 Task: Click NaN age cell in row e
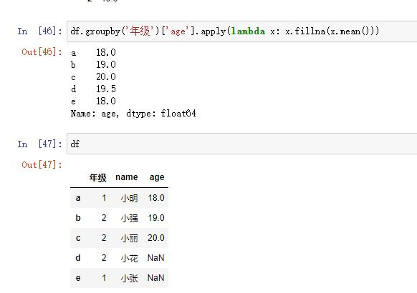coord(156,278)
